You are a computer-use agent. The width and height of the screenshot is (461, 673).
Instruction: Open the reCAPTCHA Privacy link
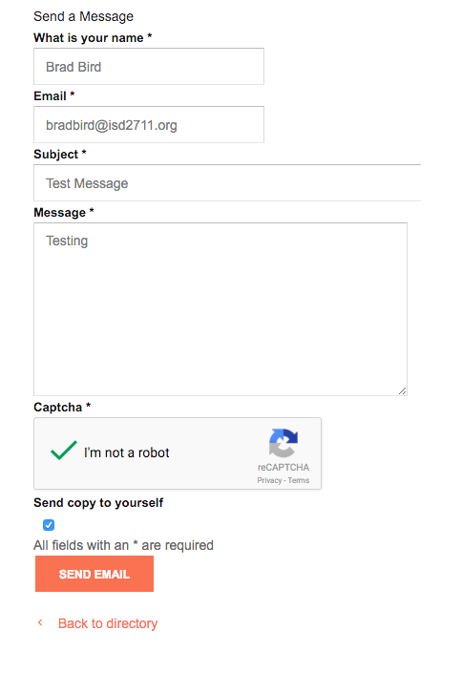pos(269,480)
